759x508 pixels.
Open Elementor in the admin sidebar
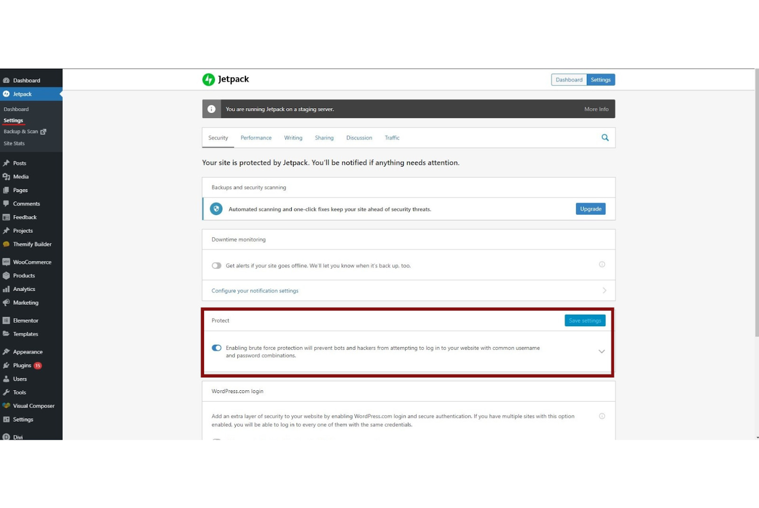pyautogui.click(x=26, y=320)
